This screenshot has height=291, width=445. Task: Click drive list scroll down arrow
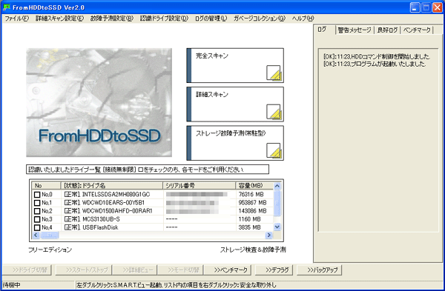click(x=277, y=227)
